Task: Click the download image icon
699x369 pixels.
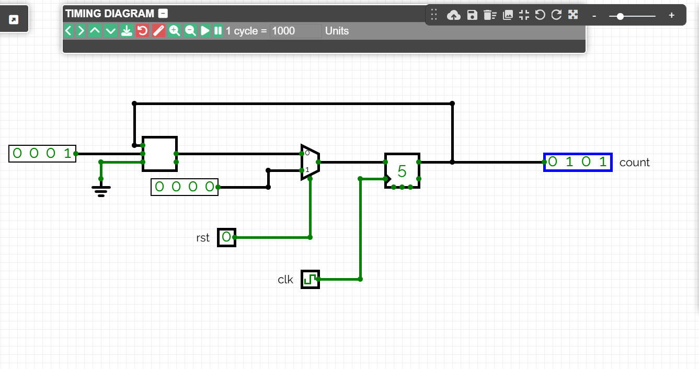Action: click(508, 15)
